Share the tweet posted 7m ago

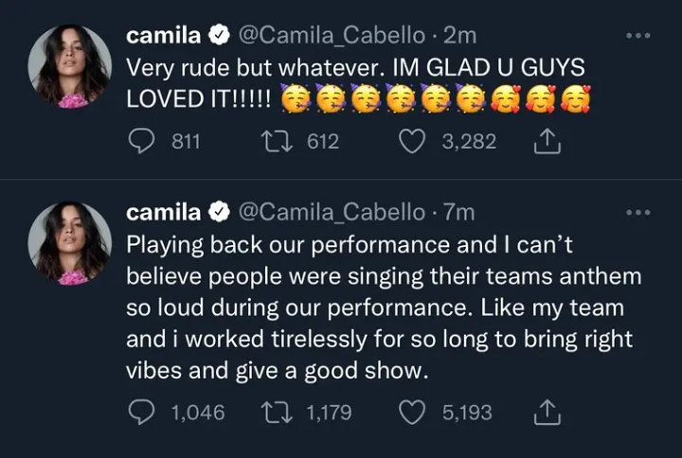pyautogui.click(x=547, y=413)
